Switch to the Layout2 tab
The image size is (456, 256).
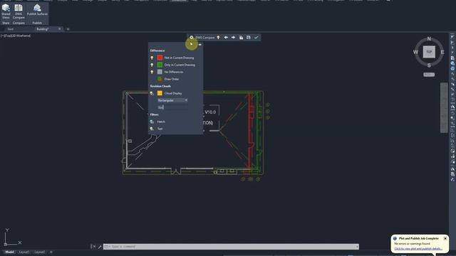pos(40,252)
